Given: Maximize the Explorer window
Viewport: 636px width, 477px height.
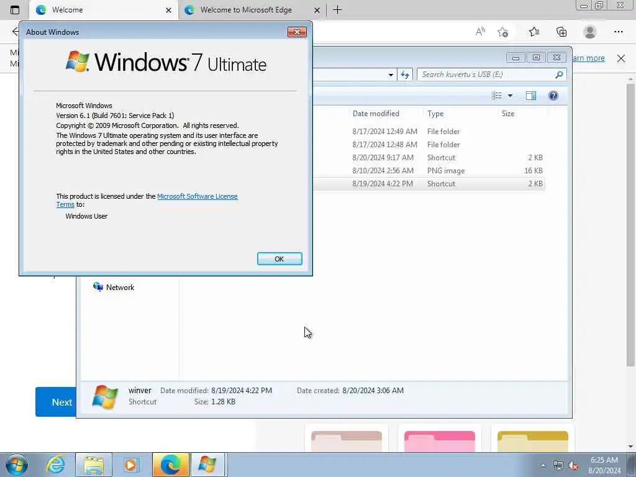Looking at the screenshot, I should coord(536,58).
